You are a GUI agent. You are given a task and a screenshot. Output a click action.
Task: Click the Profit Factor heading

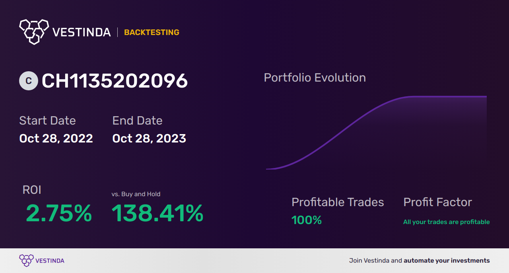437,202
